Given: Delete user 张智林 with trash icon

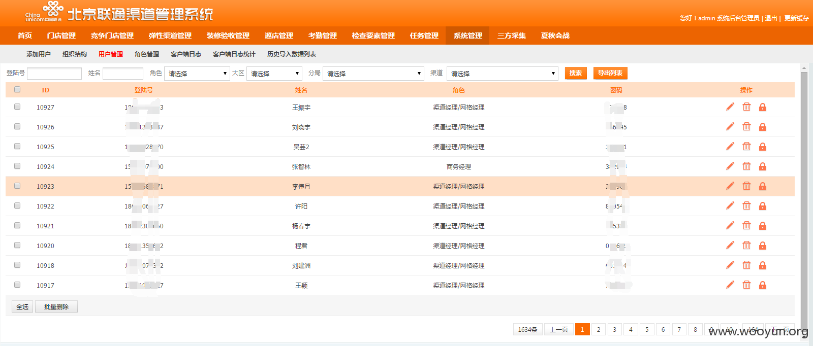Looking at the screenshot, I should click(x=746, y=166).
